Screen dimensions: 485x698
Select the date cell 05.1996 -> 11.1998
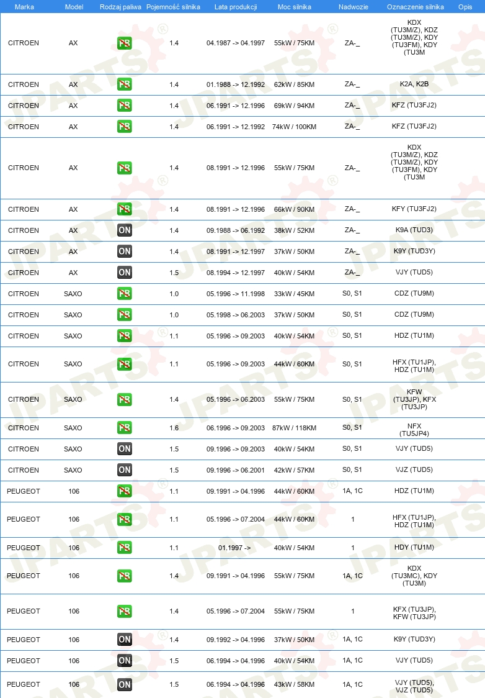click(236, 294)
